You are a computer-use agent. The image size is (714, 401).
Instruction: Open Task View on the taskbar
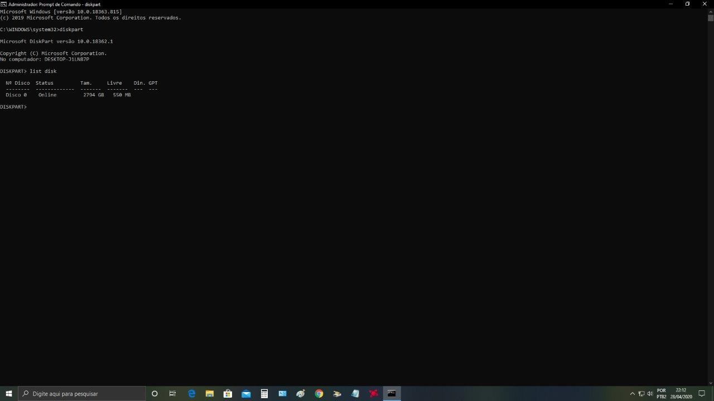click(x=172, y=394)
